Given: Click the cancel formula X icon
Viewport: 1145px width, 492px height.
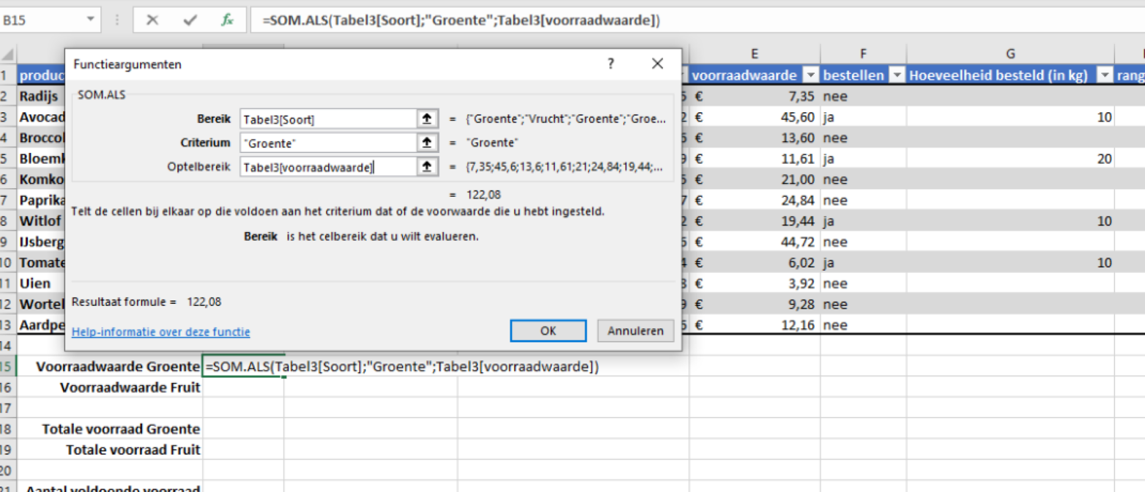Looking at the screenshot, I should pos(152,20).
